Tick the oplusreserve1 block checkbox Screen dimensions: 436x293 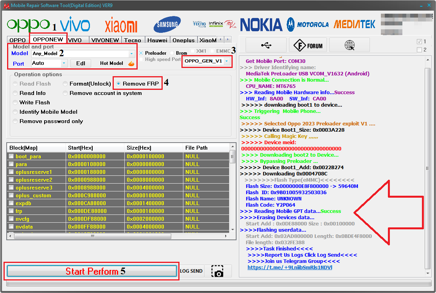(11, 172)
